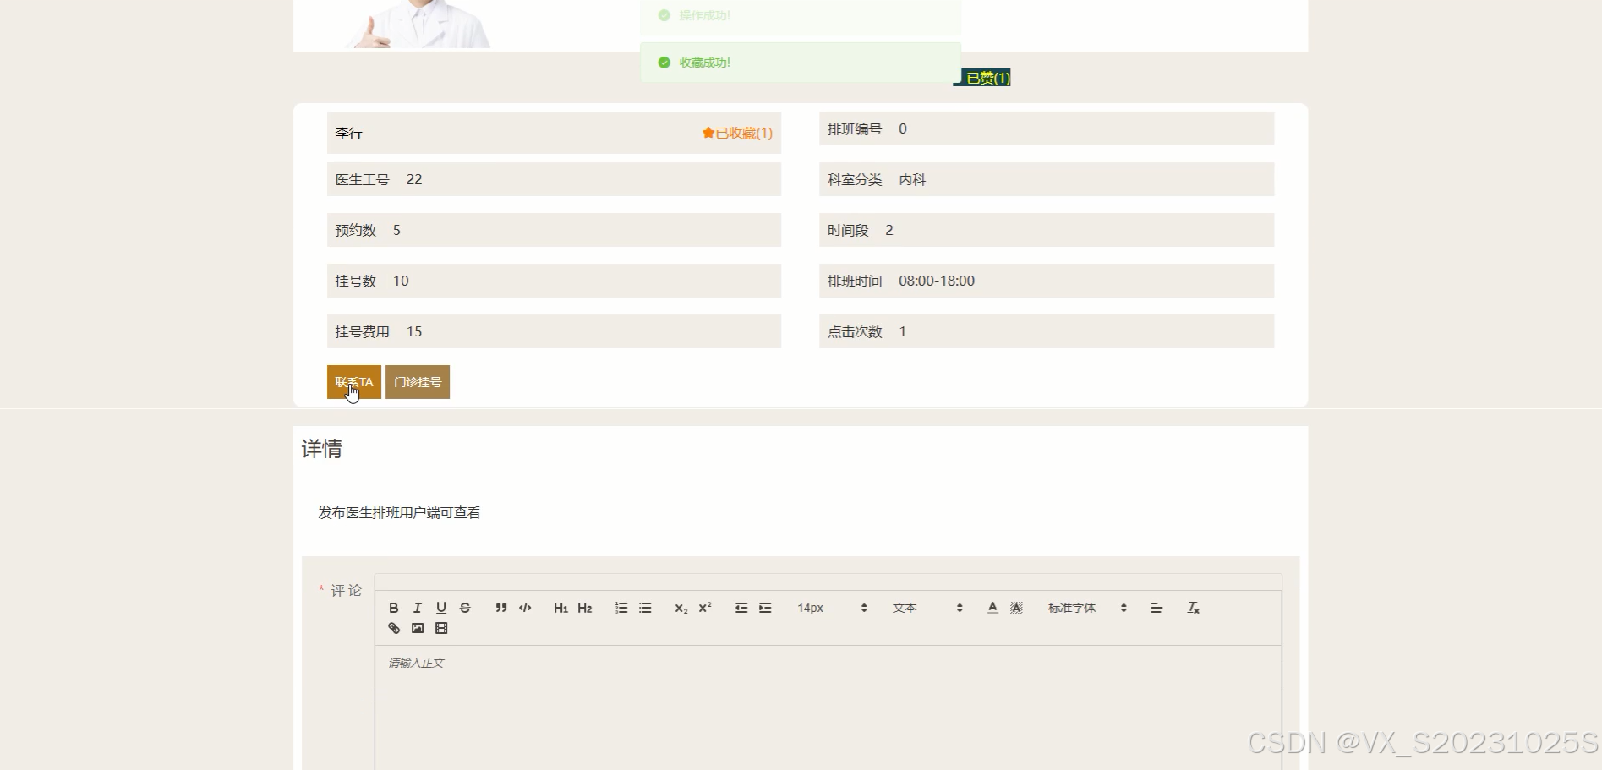The height and width of the screenshot is (770, 1602).
Task: Insert a code block in the comment
Action: (525, 608)
